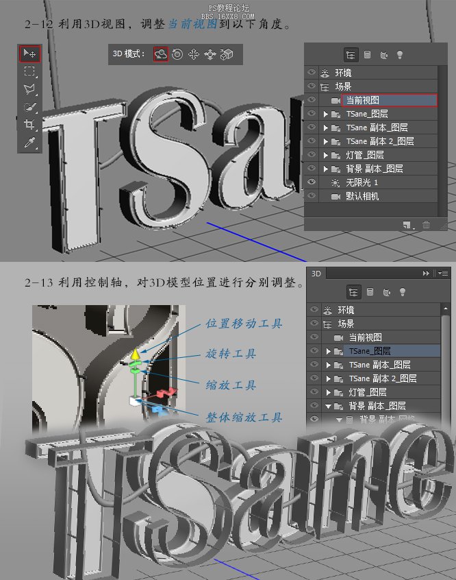Choose the Roll 3D object mode

(177, 54)
